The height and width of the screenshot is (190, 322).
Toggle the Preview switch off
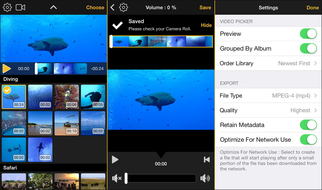point(308,33)
